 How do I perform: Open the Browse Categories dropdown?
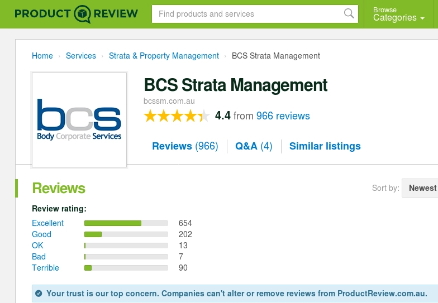click(x=398, y=14)
